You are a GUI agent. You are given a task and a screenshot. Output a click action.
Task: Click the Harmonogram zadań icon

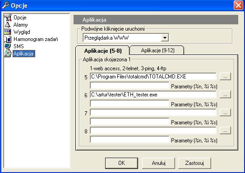click(8, 39)
